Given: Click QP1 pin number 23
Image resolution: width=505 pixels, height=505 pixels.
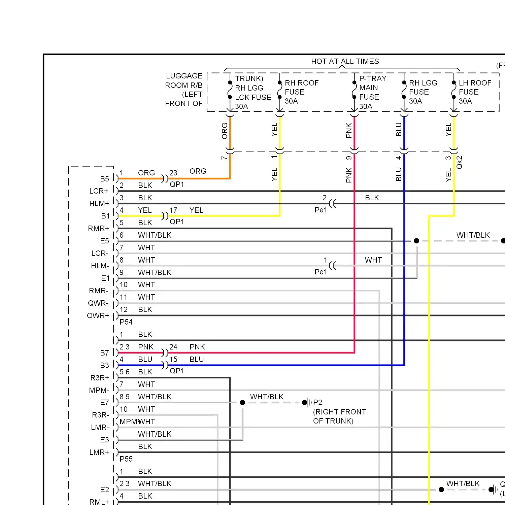Looking at the screenshot, I should coord(173,173).
